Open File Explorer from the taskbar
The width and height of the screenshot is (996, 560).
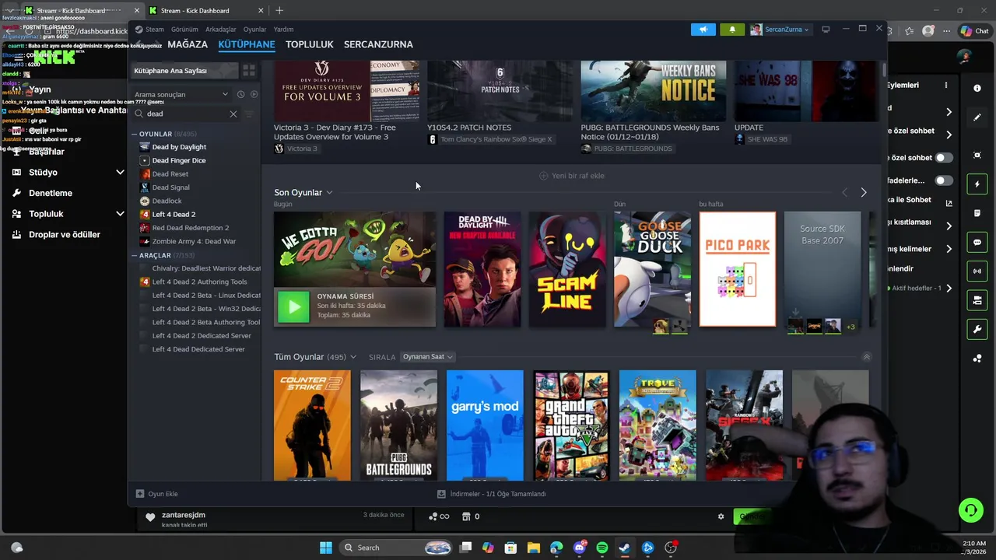[x=534, y=548]
